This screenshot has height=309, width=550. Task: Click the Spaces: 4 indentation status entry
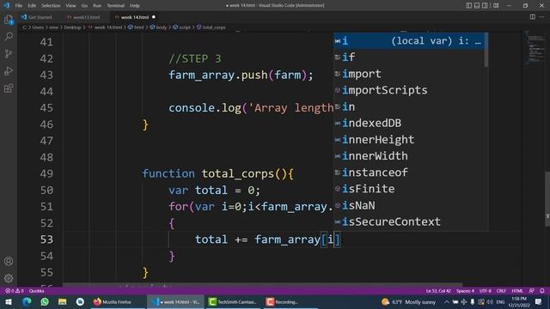click(x=465, y=291)
